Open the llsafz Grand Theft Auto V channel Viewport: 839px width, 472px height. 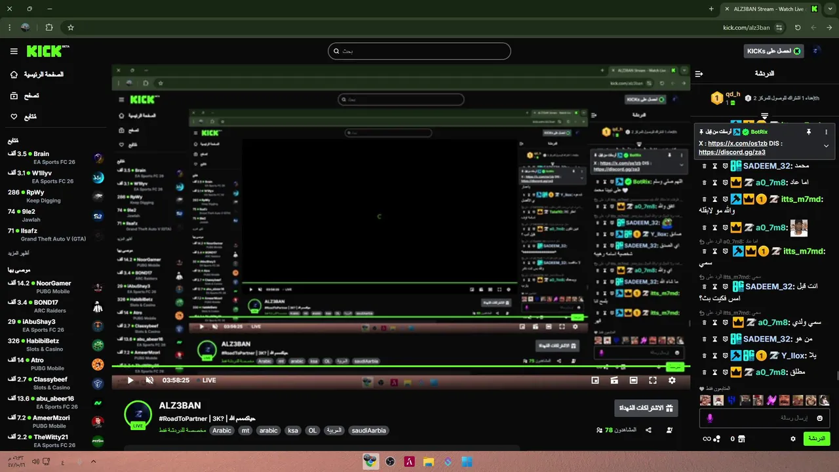pos(56,234)
